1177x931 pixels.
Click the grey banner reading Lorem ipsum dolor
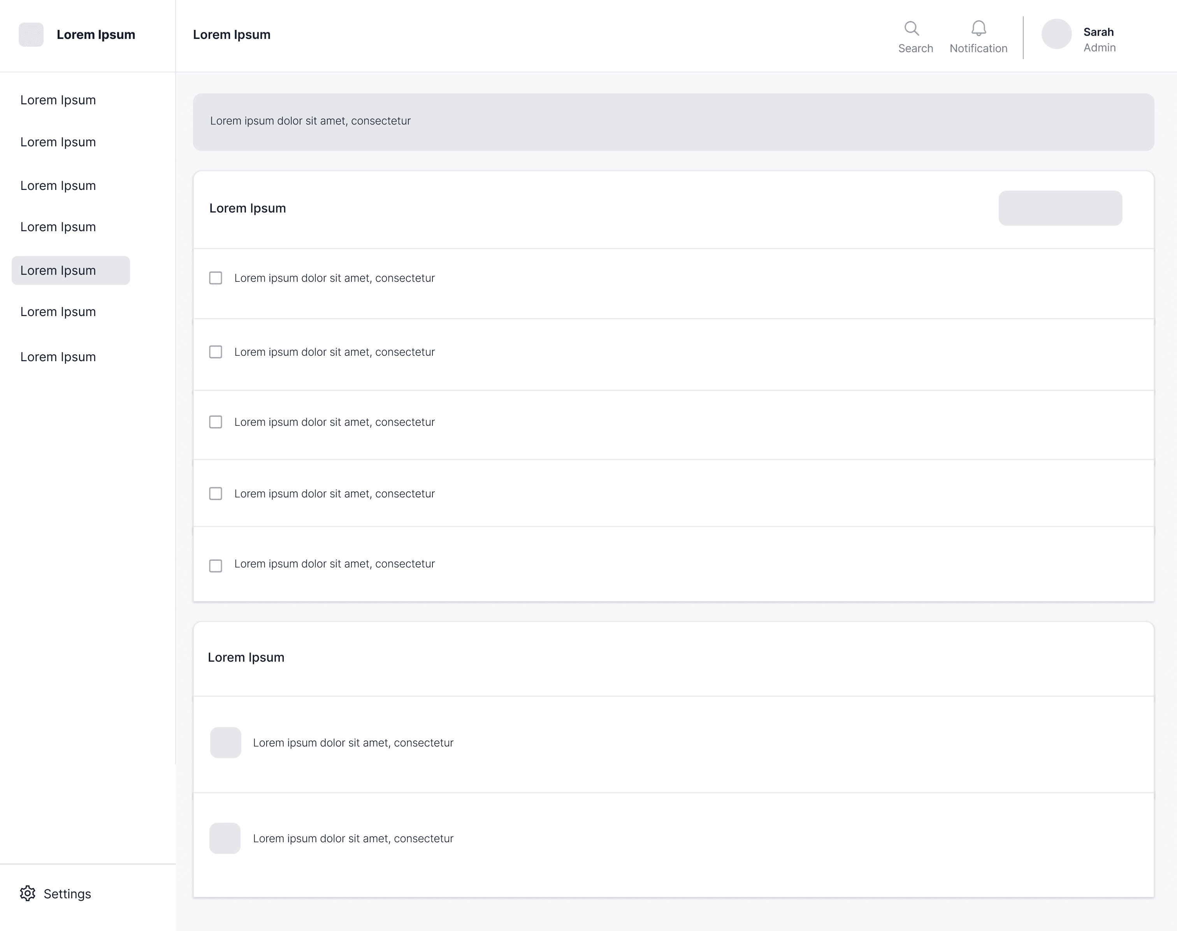coord(673,122)
